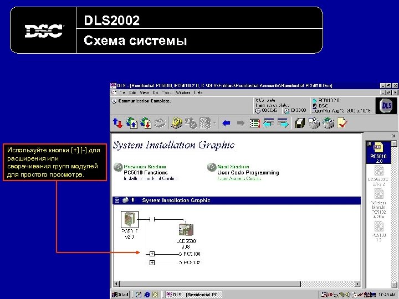
Task: Click the taskbar clock
Action: tap(388, 295)
